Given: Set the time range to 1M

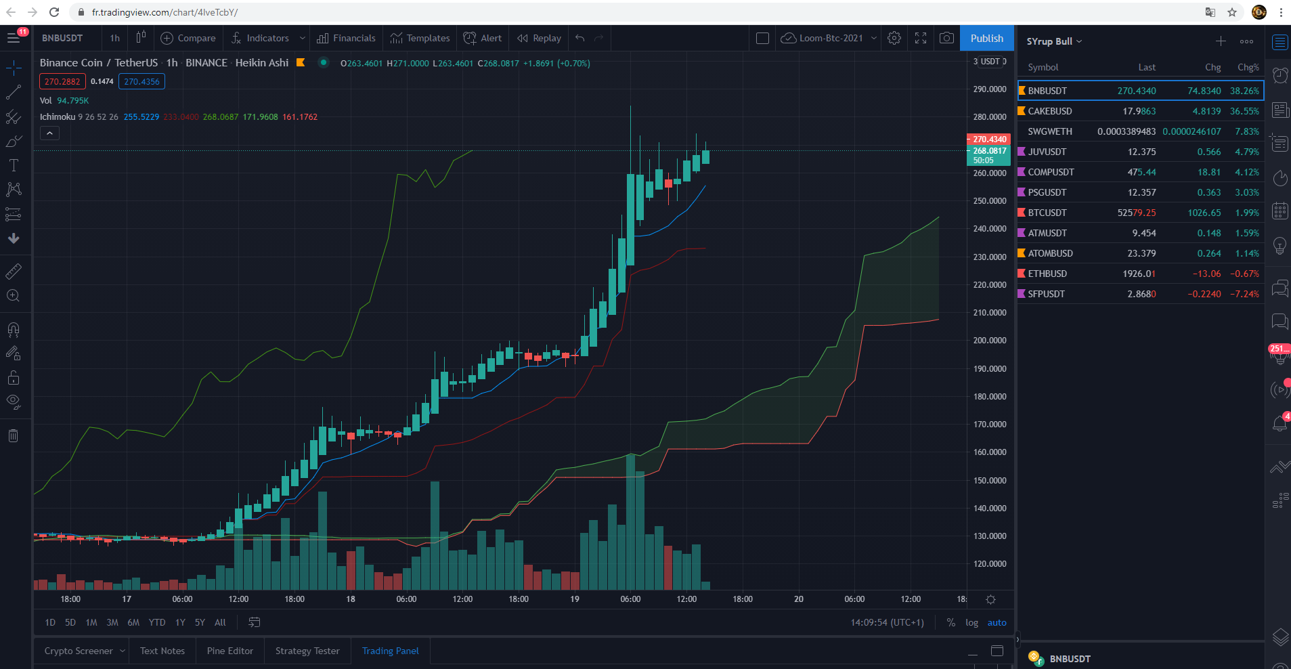Looking at the screenshot, I should point(91,622).
